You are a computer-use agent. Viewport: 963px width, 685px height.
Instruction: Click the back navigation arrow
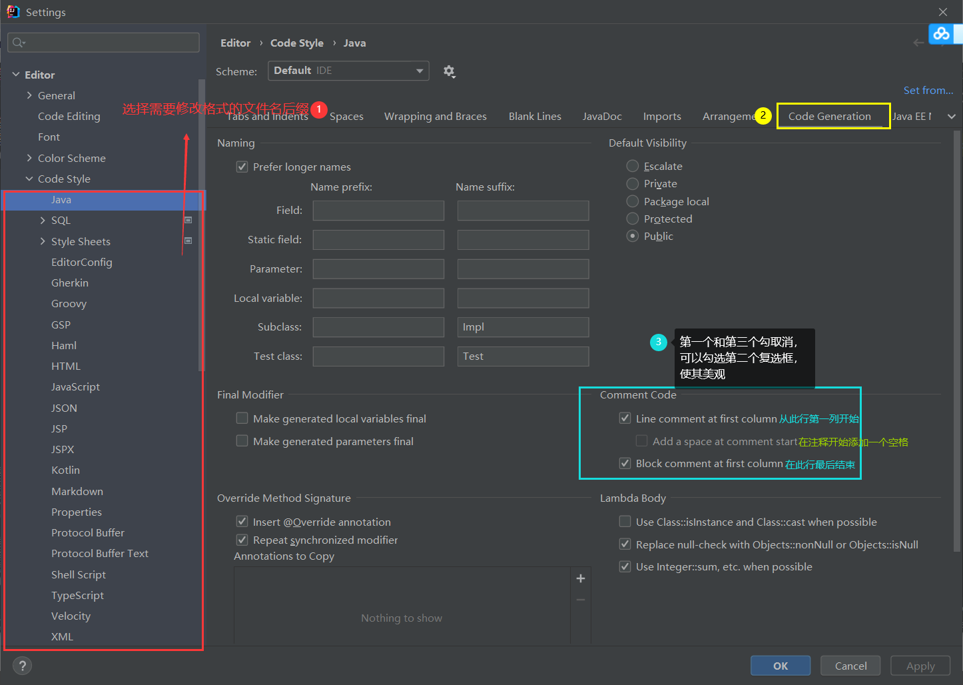click(x=919, y=43)
